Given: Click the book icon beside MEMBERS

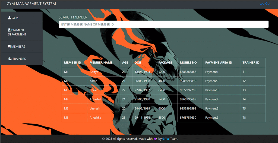Looking at the screenshot, I should [9, 46].
